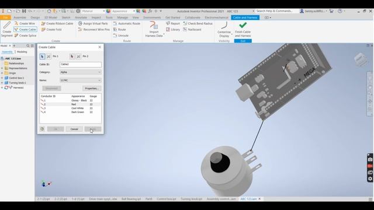
Task: Click Reconnect Wire Pins
Action: tap(93, 30)
